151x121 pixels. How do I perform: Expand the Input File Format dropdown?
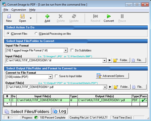[x=66, y=51]
